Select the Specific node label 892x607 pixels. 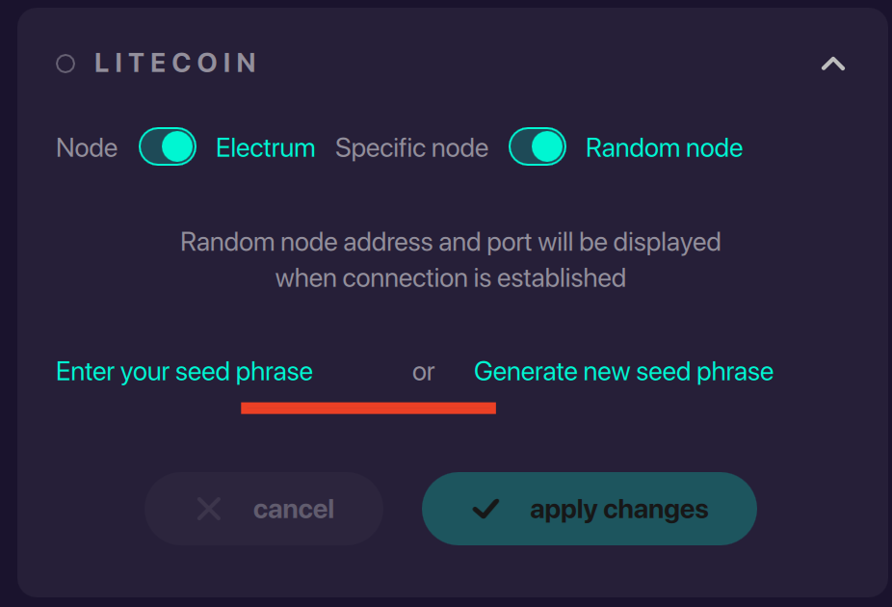click(x=411, y=147)
